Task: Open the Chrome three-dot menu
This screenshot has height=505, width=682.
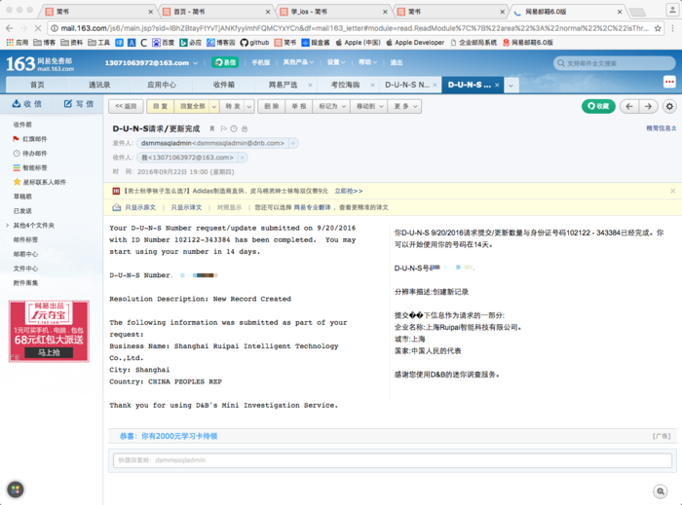Action: click(x=673, y=28)
